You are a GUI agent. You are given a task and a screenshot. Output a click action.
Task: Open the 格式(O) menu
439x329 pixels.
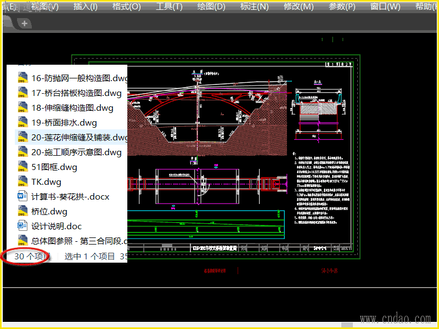click(x=127, y=7)
